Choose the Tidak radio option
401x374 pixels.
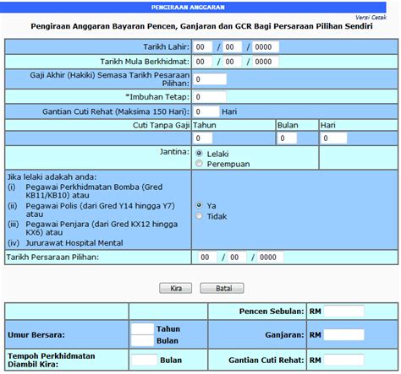coord(199,216)
